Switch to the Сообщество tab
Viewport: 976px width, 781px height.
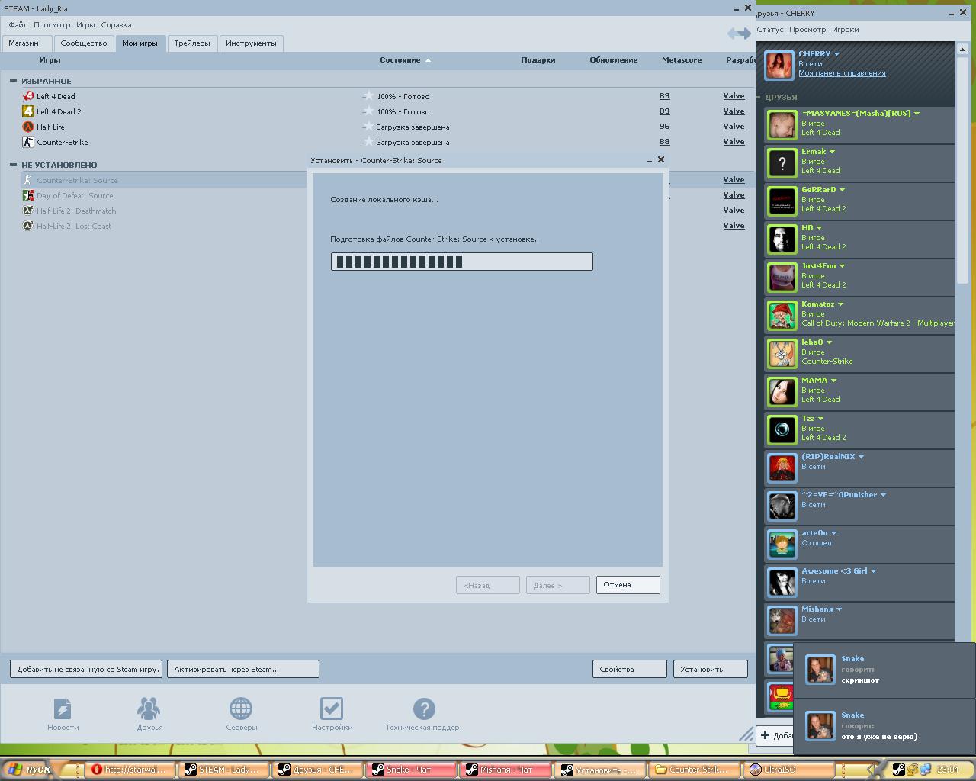[x=84, y=43]
